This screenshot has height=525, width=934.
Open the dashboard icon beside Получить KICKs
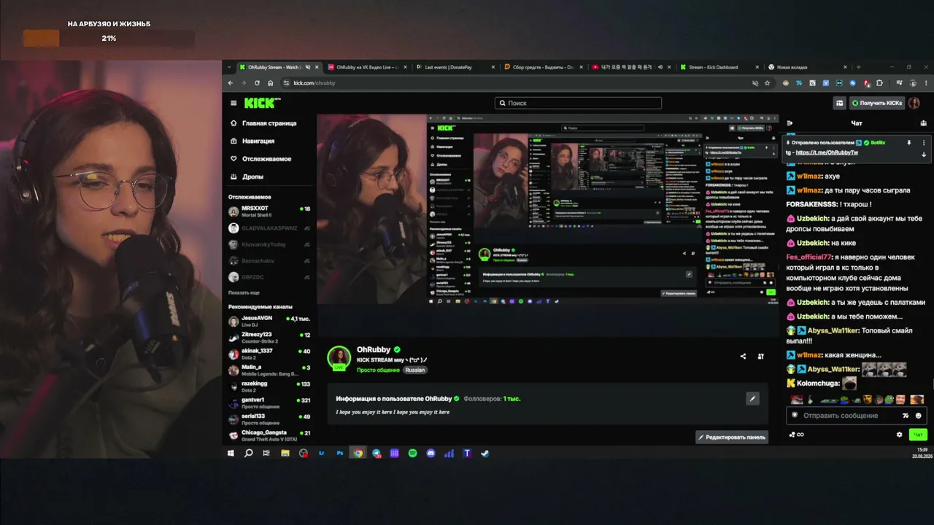840,104
